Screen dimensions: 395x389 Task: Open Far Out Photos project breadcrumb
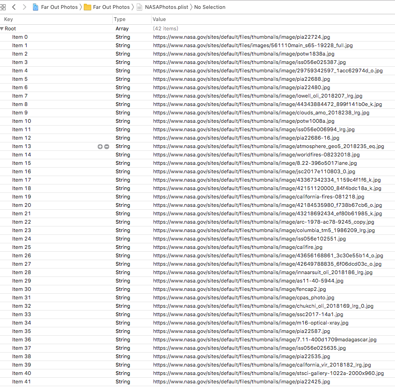[x=59, y=7]
